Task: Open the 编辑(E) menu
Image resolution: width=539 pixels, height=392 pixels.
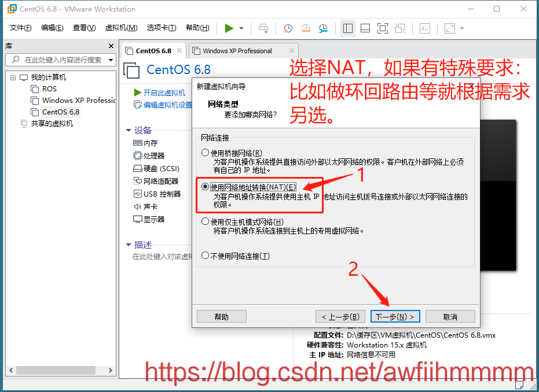Action: click(52, 28)
